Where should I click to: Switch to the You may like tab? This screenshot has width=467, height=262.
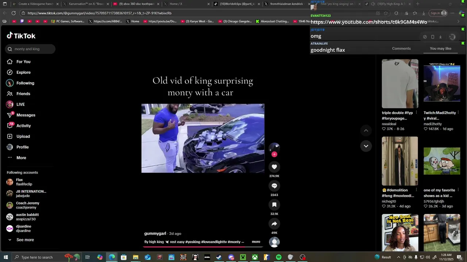440,48
